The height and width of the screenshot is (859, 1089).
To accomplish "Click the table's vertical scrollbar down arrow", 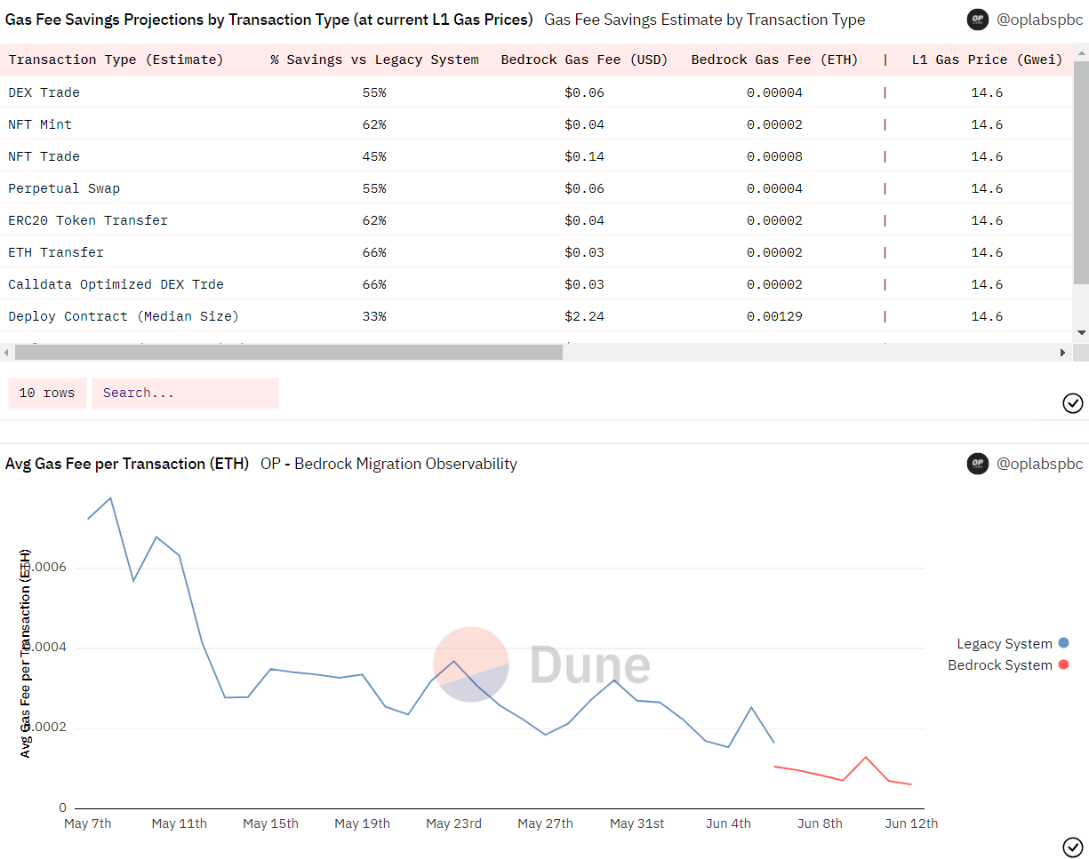I will tap(1081, 332).
